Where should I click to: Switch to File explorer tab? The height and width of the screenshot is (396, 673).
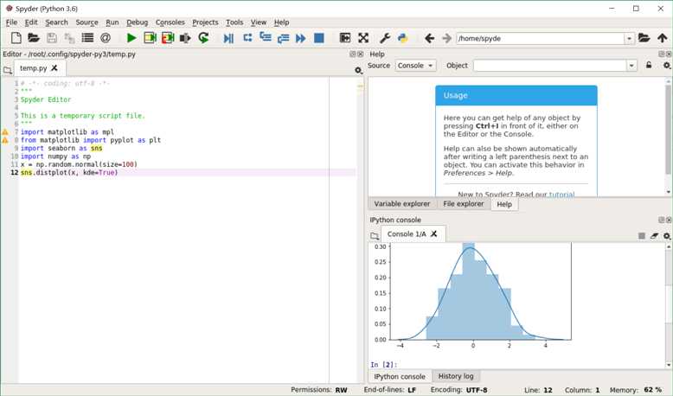click(464, 204)
